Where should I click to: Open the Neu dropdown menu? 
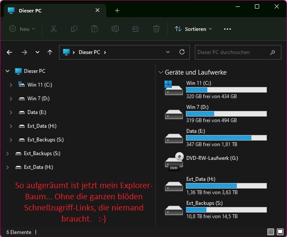coord(22,29)
